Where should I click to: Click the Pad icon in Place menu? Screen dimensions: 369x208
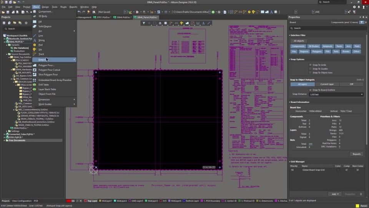click(x=35, y=45)
